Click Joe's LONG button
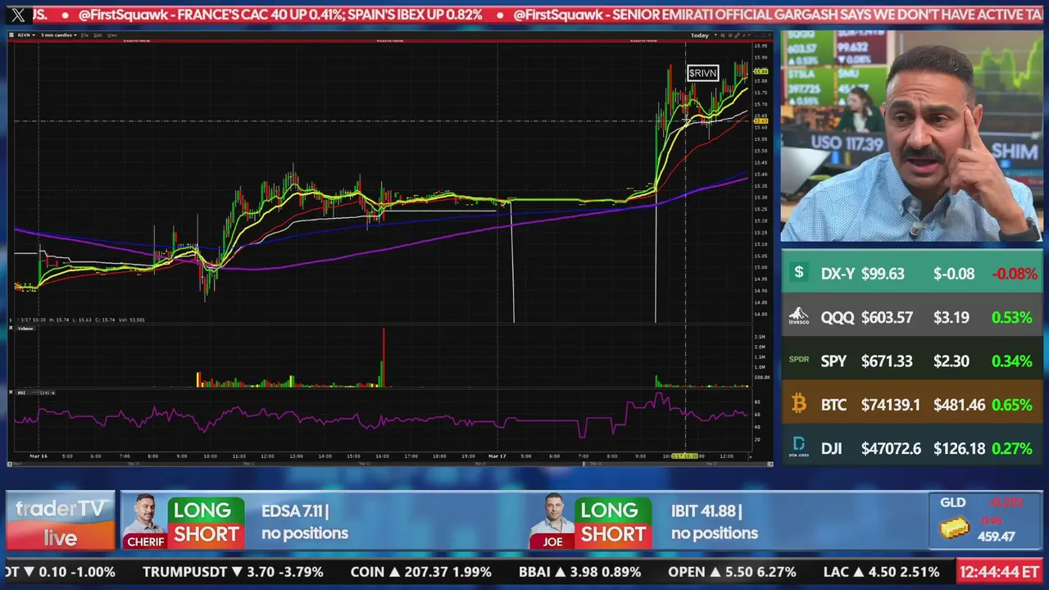This screenshot has width=1049, height=590. click(x=613, y=511)
